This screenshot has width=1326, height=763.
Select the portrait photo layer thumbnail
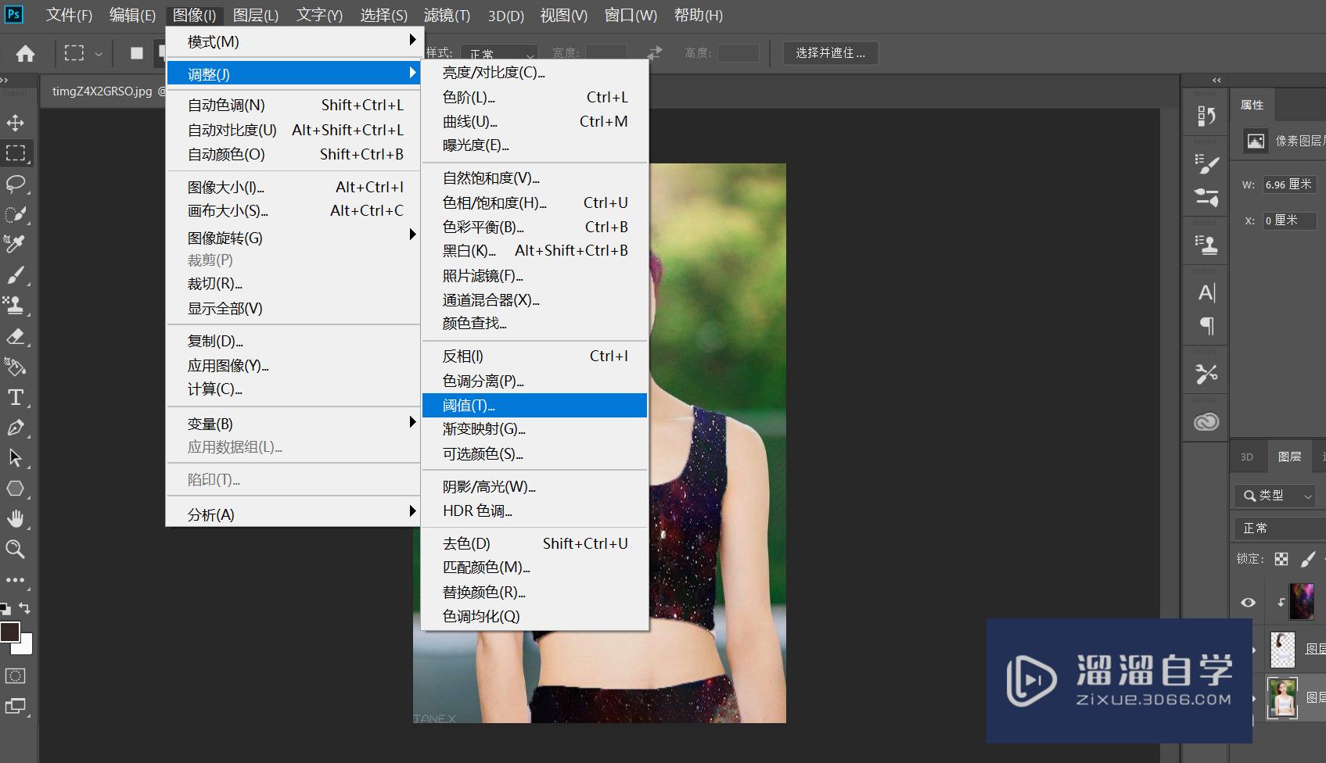tap(1282, 697)
